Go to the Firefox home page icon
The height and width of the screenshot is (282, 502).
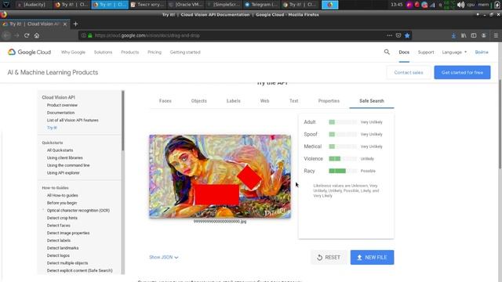coord(37,35)
